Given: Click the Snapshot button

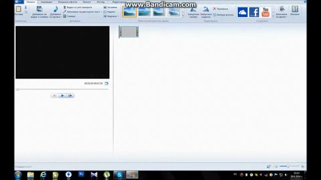Looking at the screenshot, I should [x=69, y=16].
